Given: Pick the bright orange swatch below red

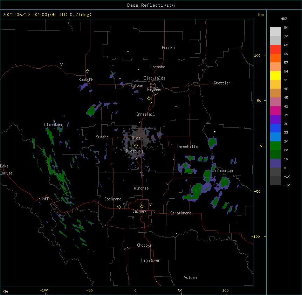Looking at the screenshot, I should point(275,58).
